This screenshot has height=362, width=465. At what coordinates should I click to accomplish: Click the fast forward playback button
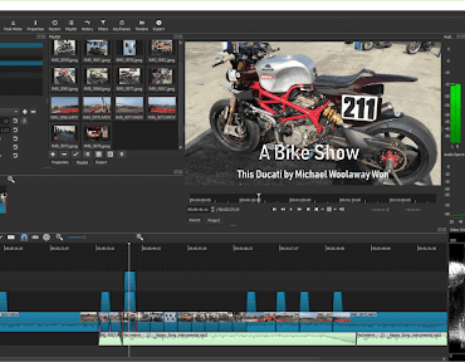click(299, 209)
